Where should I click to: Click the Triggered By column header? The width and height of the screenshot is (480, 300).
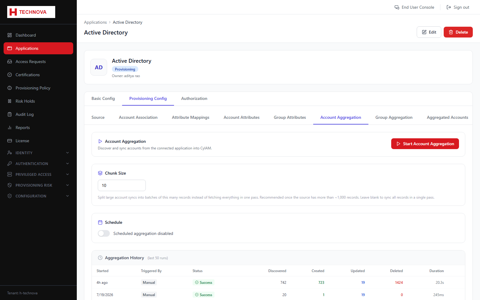[151, 271]
